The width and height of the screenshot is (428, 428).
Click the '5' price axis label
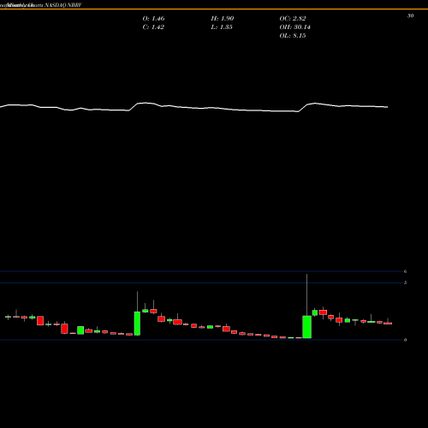point(405,282)
